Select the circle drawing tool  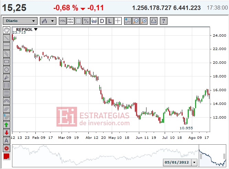pyautogui.click(x=7, y=70)
